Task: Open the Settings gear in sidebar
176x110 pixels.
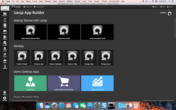Action: pyautogui.click(x=5, y=99)
